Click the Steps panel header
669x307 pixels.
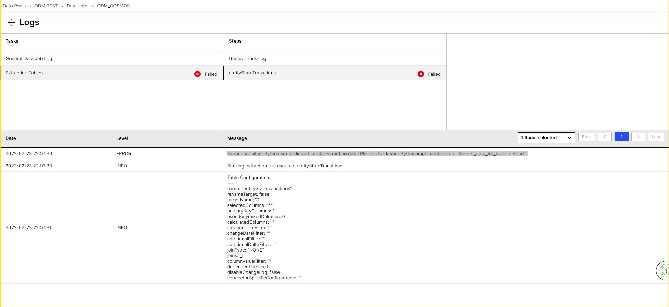click(235, 41)
